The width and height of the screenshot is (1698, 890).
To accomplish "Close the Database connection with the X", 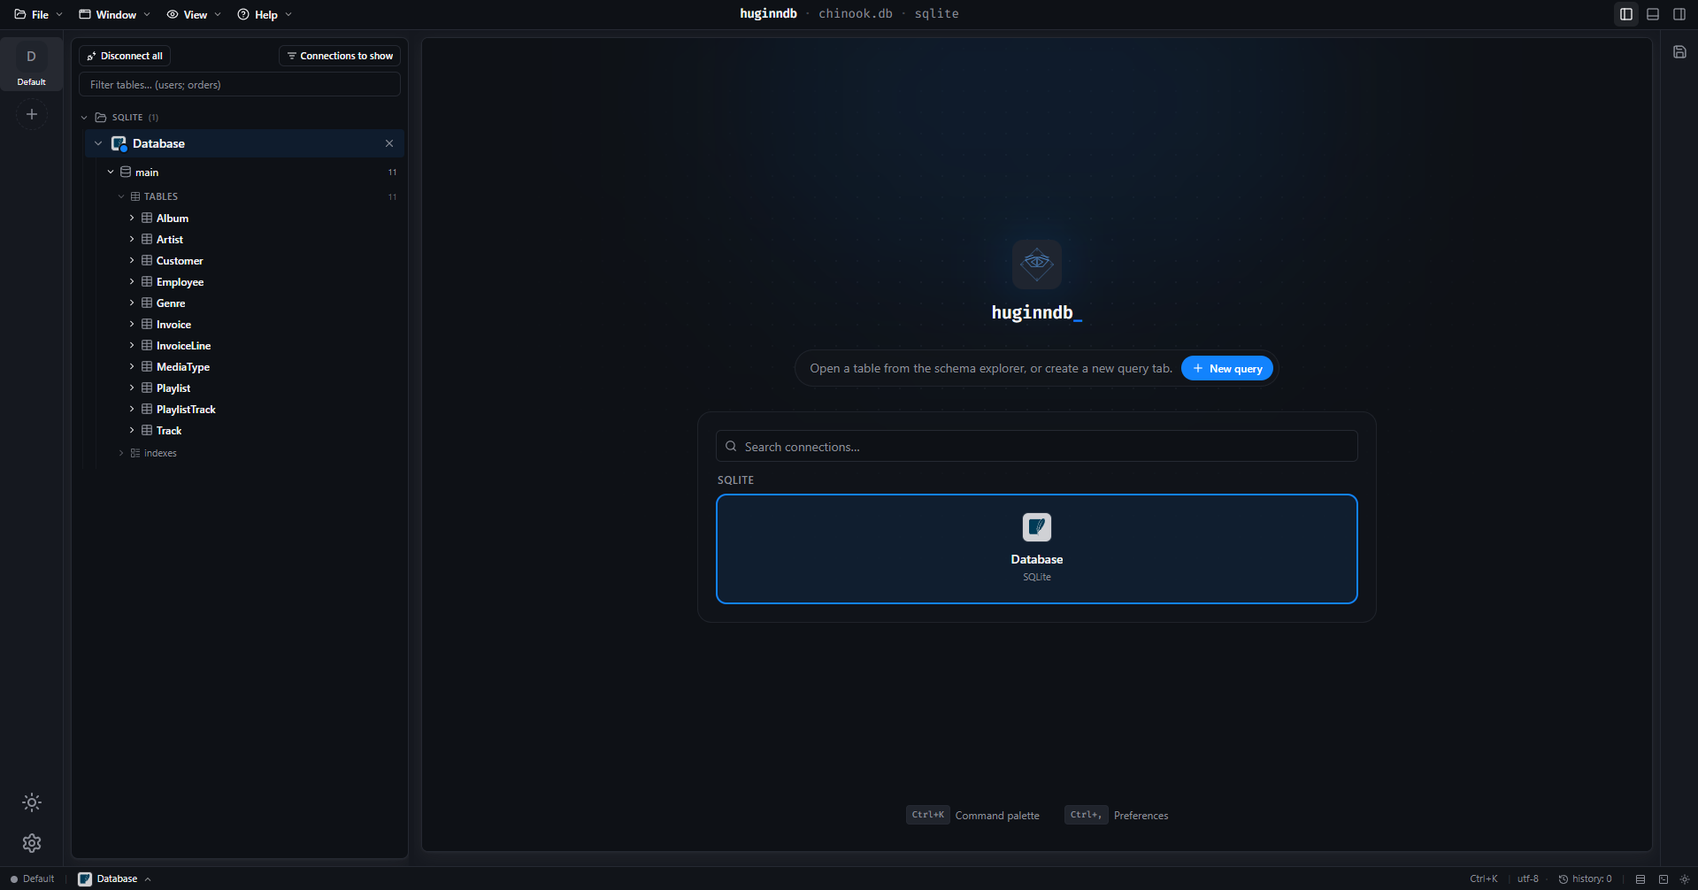I will click(389, 143).
